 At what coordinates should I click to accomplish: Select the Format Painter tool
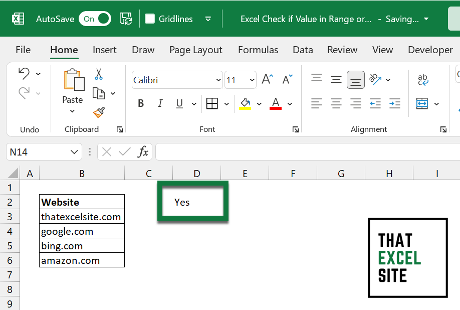click(99, 113)
